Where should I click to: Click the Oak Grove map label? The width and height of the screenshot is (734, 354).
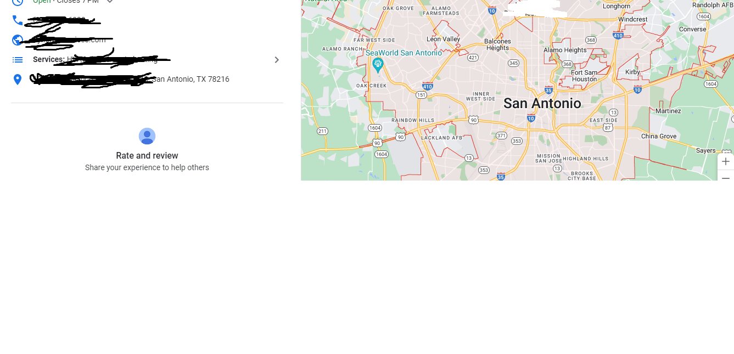coord(398,8)
